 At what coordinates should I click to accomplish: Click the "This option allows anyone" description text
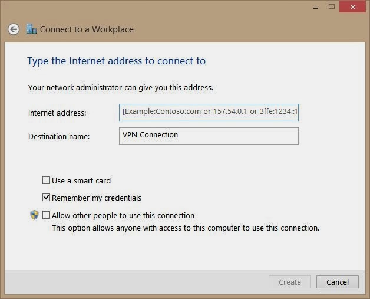pos(185,228)
